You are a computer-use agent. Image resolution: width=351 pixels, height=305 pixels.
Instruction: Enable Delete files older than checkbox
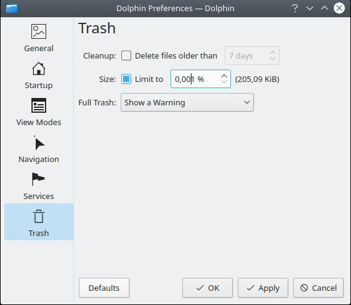(x=126, y=55)
